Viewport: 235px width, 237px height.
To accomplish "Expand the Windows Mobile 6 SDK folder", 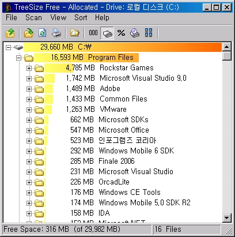I will tap(29, 151).
